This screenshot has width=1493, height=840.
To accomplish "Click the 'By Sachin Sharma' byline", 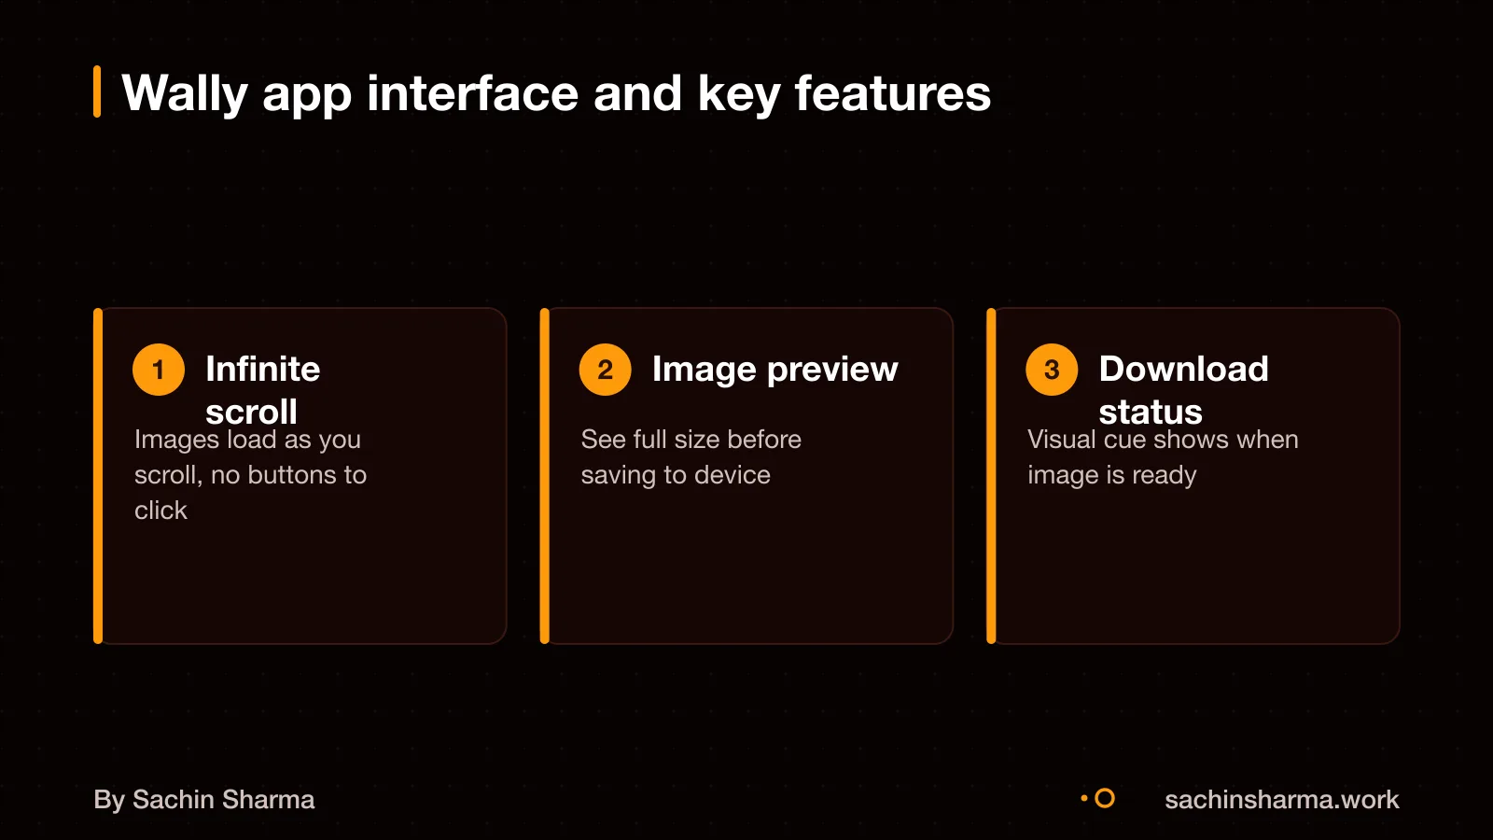I will pos(204,800).
